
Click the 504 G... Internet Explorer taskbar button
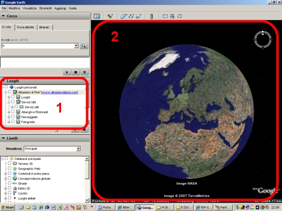coord(204,207)
